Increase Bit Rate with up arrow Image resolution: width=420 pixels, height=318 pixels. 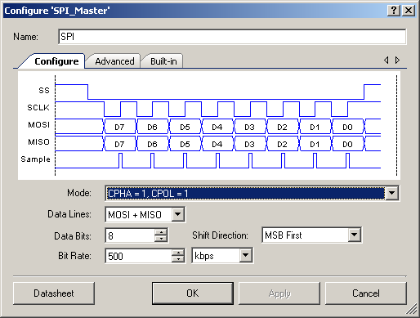pos(178,253)
